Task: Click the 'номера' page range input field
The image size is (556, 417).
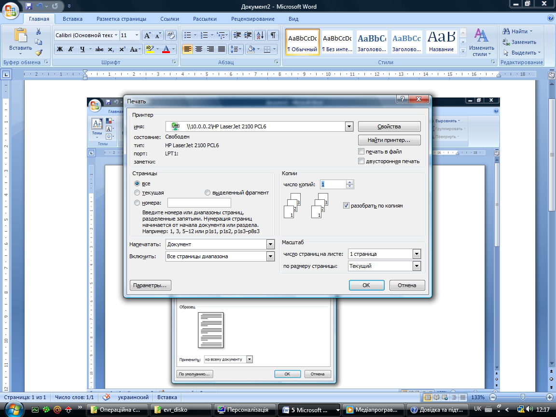Action: click(x=199, y=203)
